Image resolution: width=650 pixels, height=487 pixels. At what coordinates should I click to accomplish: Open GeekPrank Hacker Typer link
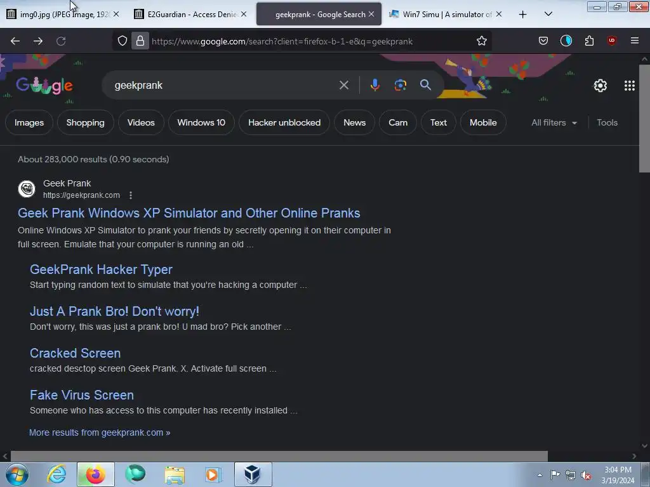click(x=101, y=269)
